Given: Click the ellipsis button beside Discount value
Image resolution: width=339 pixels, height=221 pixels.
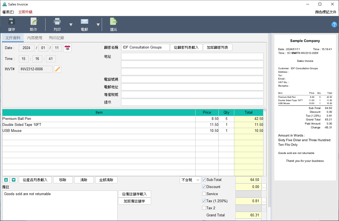Looking at the screenshot, I should click(264, 187).
